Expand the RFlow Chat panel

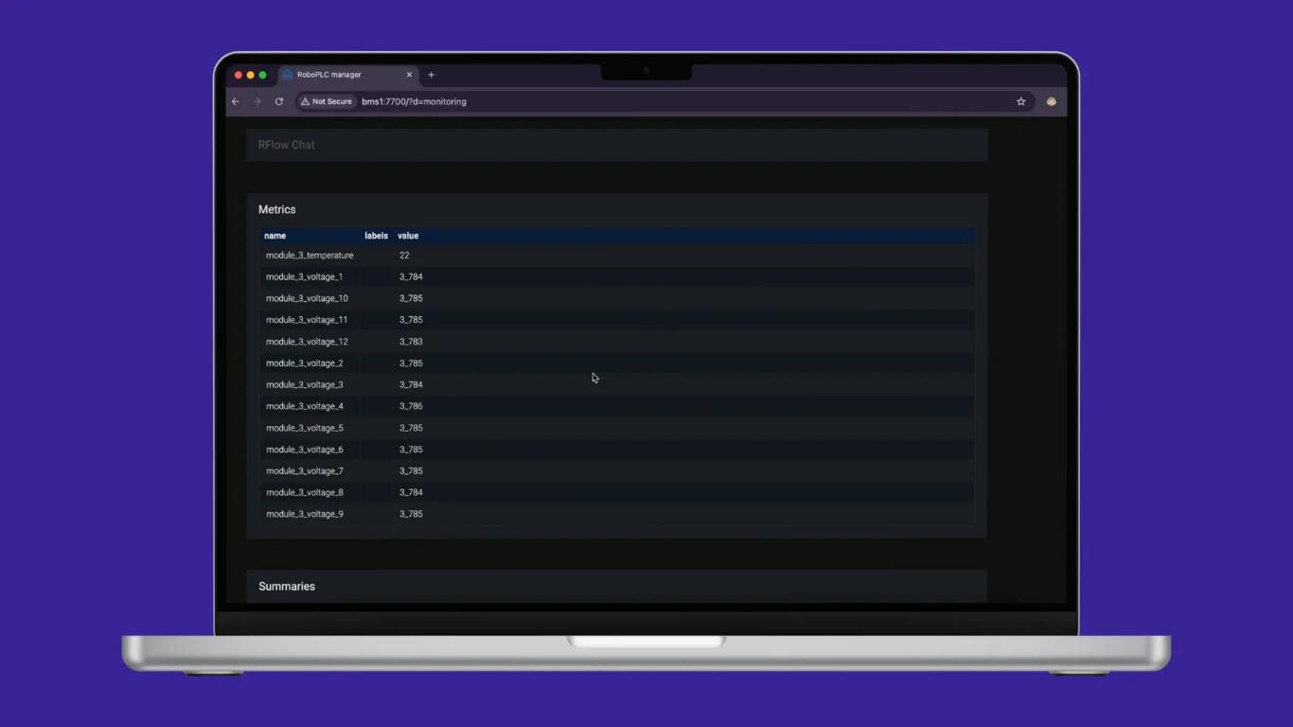point(286,145)
